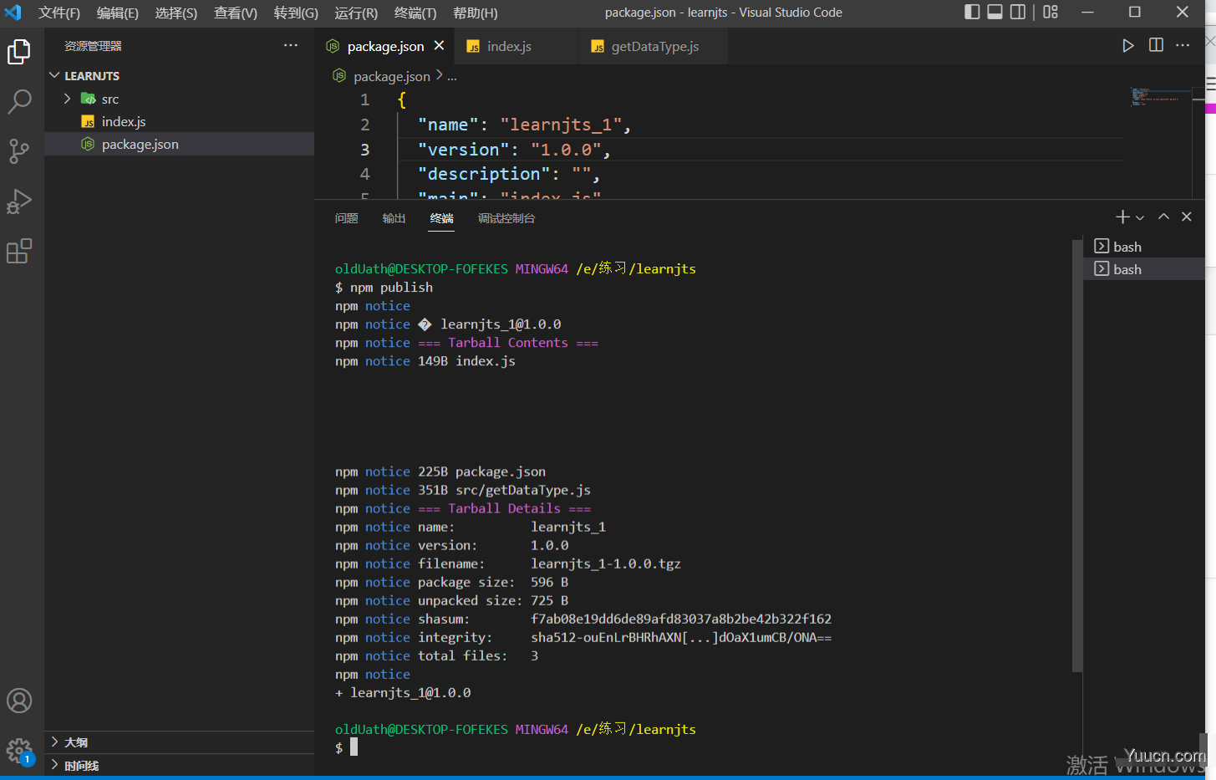Open the 帮助(H) menu
This screenshot has width=1216, height=780.
(x=475, y=13)
